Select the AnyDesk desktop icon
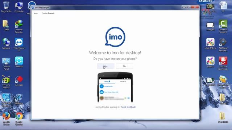 (19, 81)
